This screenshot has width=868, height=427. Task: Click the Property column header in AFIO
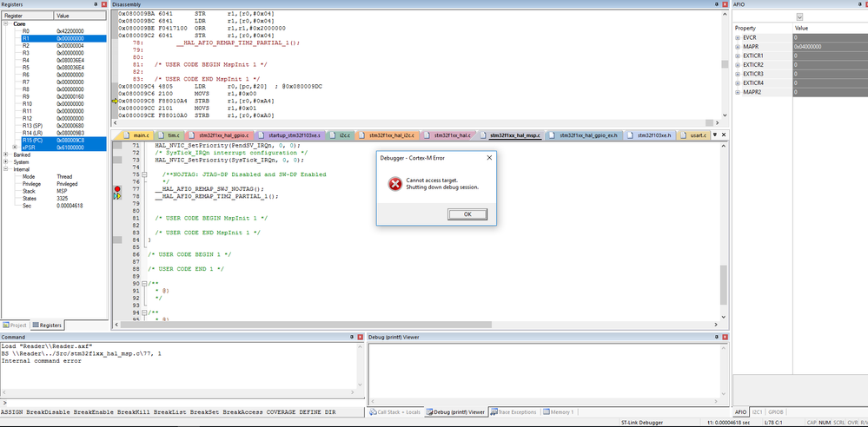point(763,28)
